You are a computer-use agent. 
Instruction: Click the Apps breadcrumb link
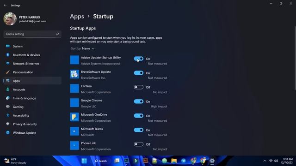(x=77, y=17)
